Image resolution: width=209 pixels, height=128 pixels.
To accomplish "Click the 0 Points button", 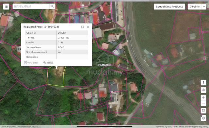I will (195, 7).
